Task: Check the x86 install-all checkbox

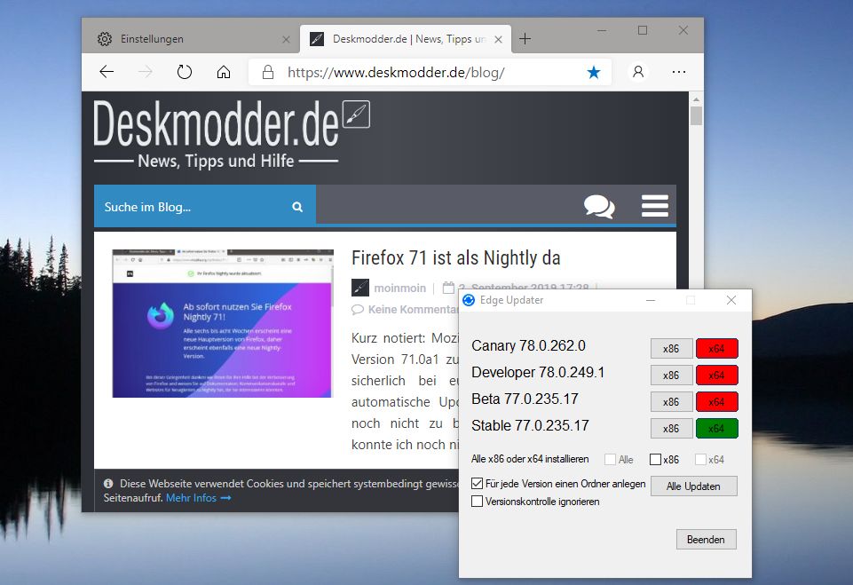Action: point(656,460)
